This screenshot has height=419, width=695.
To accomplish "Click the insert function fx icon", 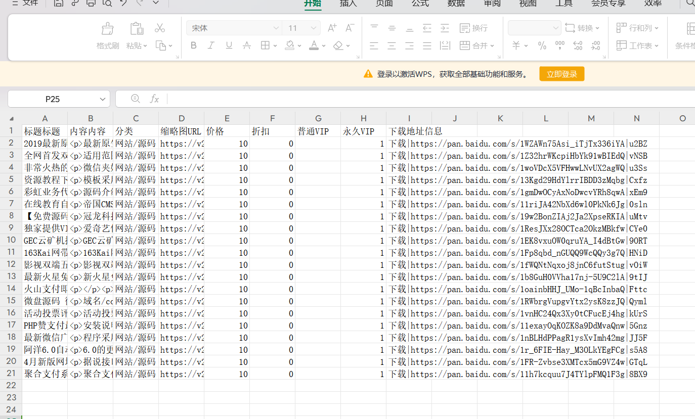I will 154,99.
